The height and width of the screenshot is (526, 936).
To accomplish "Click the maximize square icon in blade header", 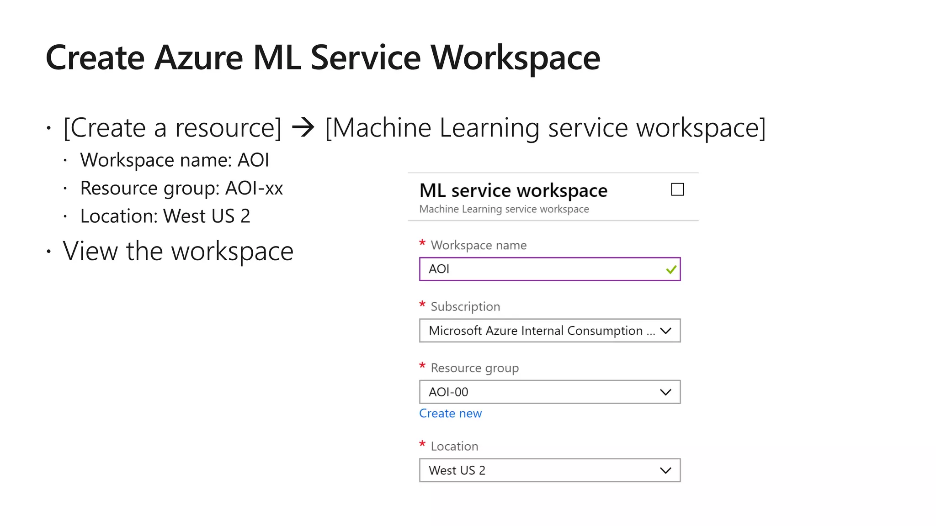I will (677, 189).
